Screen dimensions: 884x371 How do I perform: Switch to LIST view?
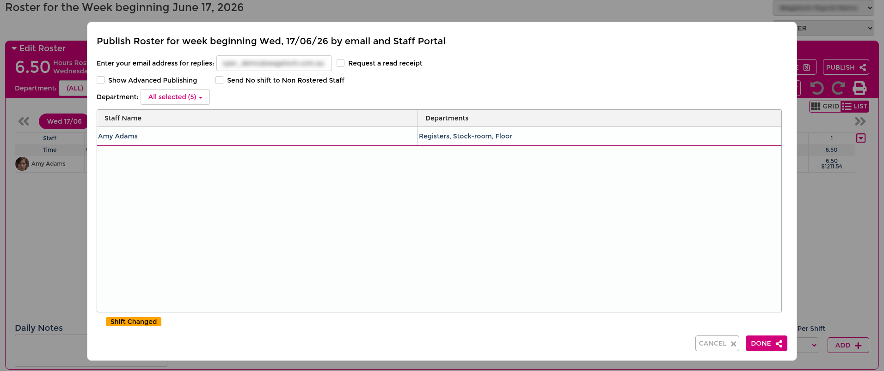pyautogui.click(x=855, y=106)
